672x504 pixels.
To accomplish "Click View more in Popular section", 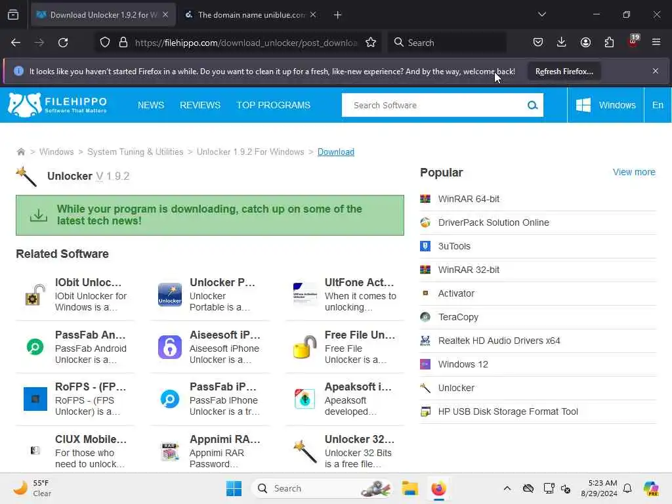I will pyautogui.click(x=634, y=172).
